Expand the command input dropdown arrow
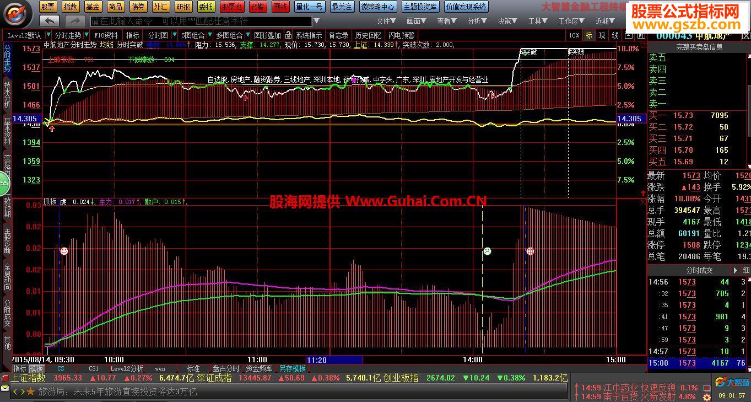751x402 pixels. pyautogui.click(x=316, y=21)
